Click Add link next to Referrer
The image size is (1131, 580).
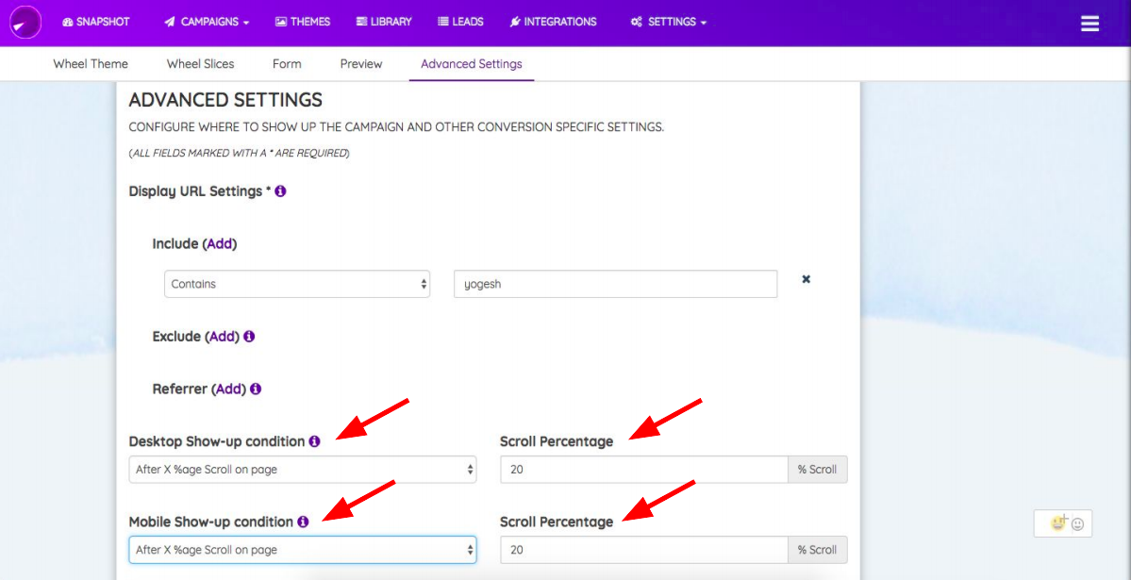point(229,389)
